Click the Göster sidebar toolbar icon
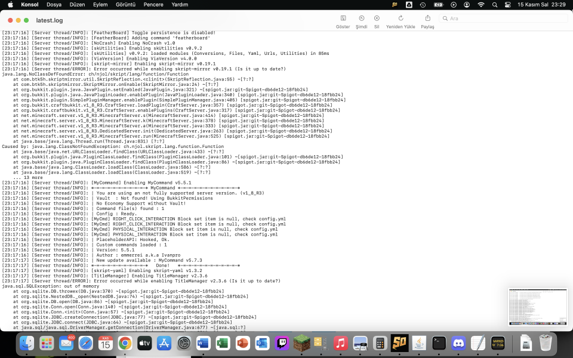 coord(343,18)
